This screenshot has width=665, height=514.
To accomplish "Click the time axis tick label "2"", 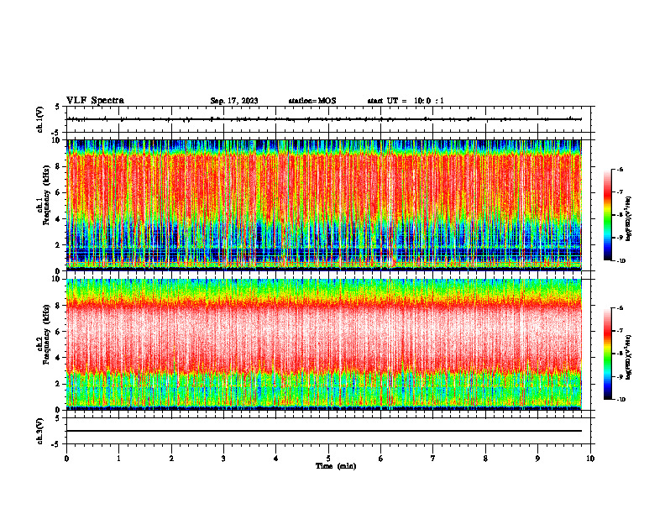I will tap(171, 459).
